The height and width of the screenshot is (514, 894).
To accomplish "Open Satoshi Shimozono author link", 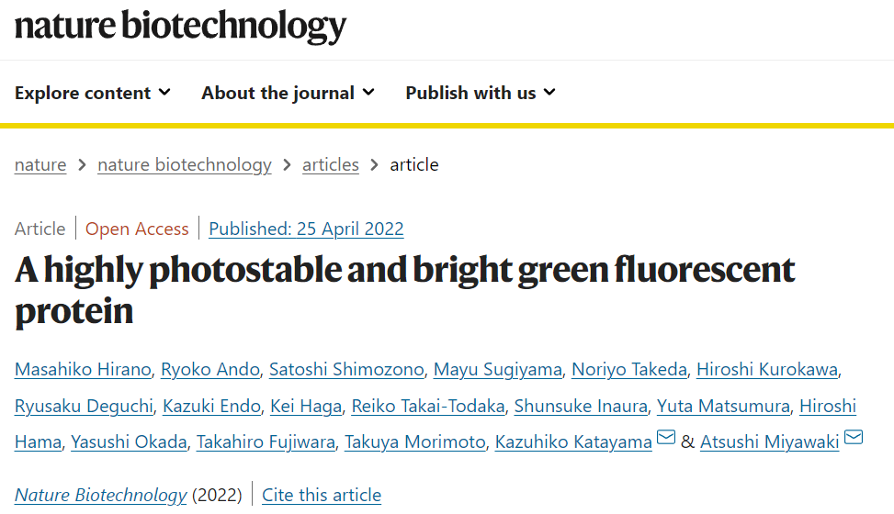I will pyautogui.click(x=346, y=369).
